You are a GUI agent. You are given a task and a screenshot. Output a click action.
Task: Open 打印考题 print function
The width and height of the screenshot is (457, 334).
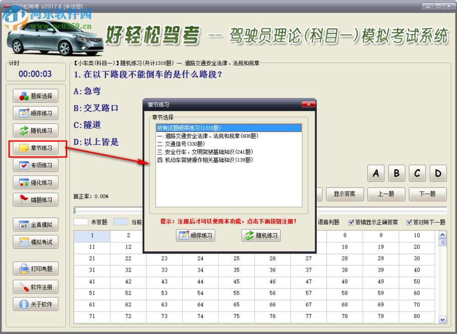(36, 269)
